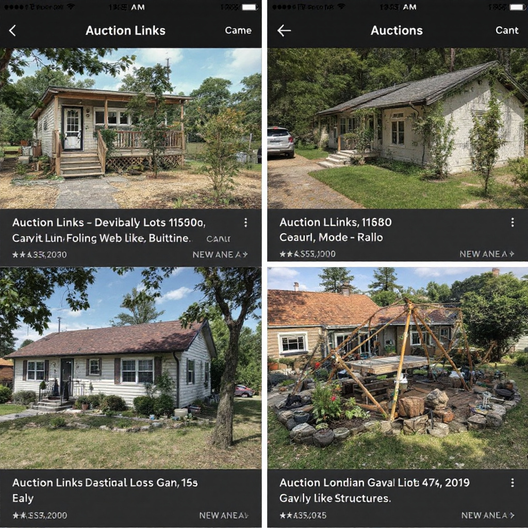Expand NEW ANE A arrow on Devibaly Lots listing

pyautogui.click(x=220, y=255)
